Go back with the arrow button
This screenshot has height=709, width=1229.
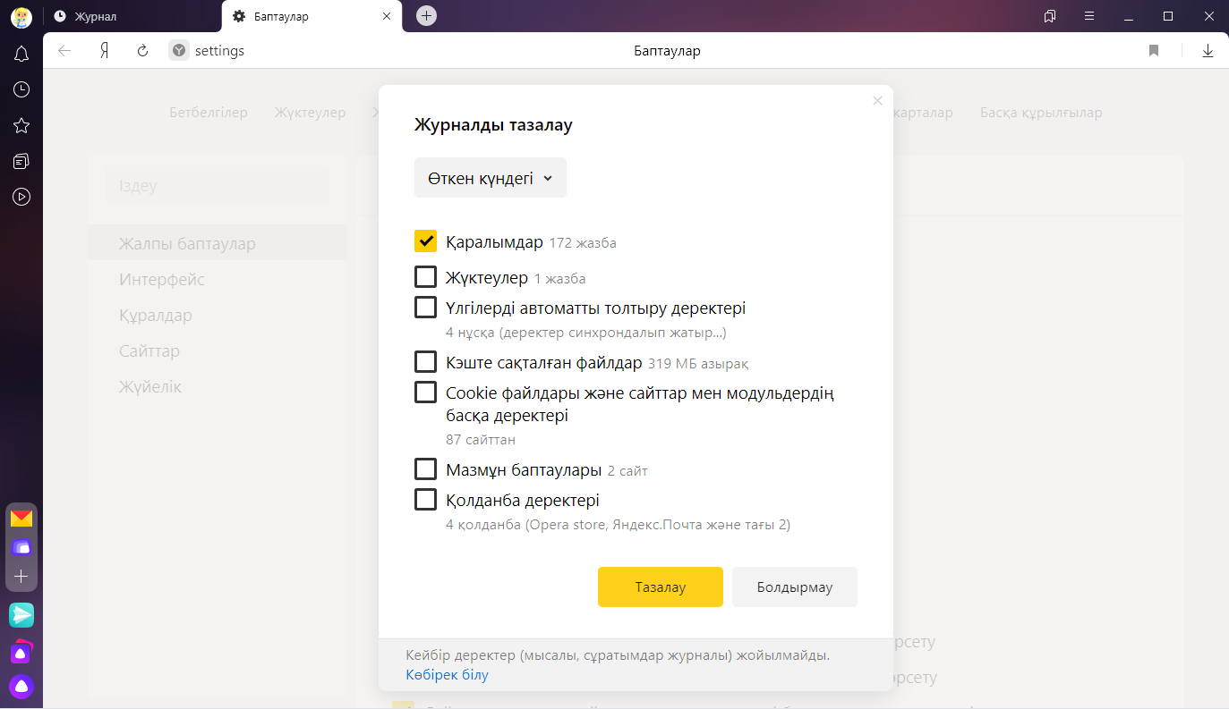coord(64,51)
